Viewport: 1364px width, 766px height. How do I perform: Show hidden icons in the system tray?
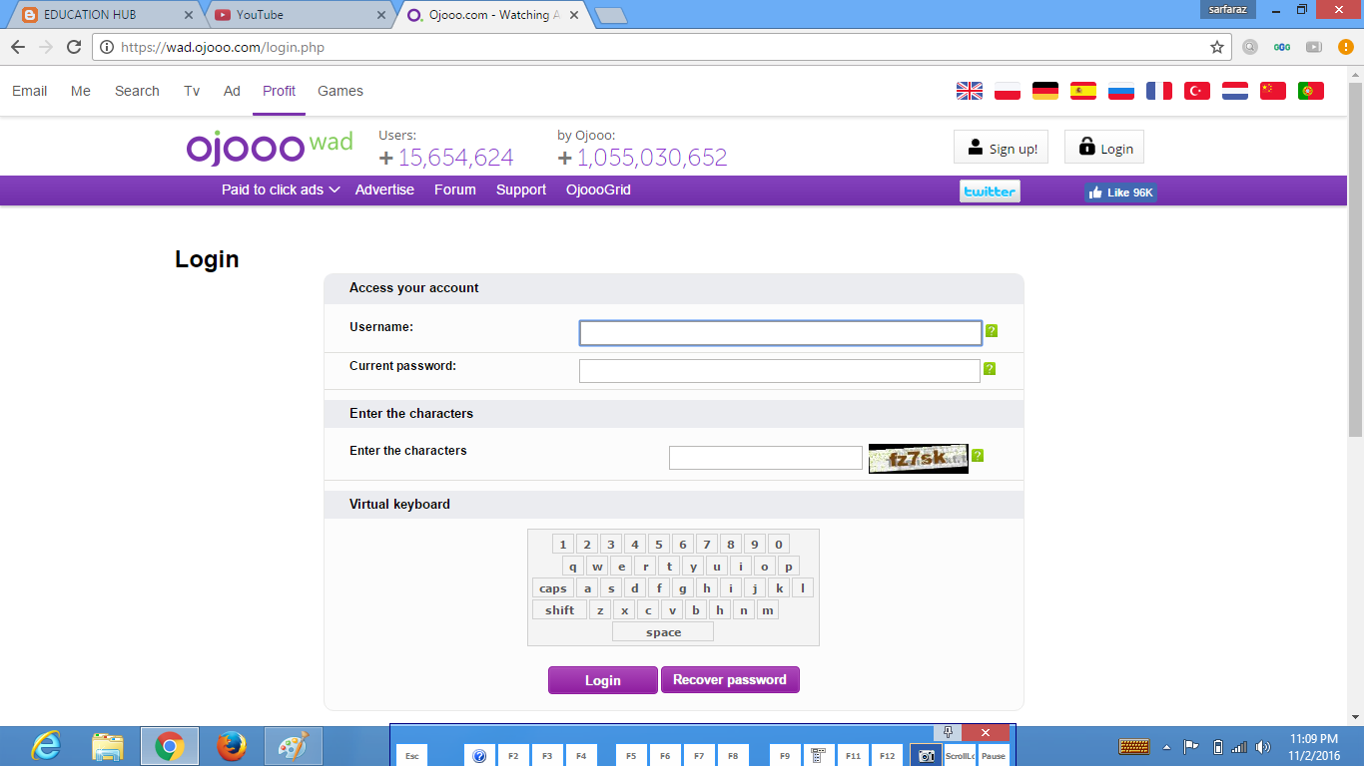1166,746
